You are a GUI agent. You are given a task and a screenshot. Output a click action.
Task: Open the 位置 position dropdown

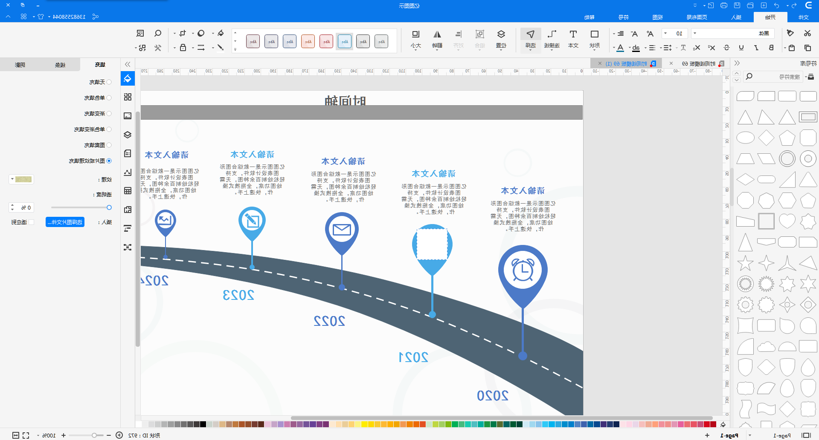pyautogui.click(x=501, y=39)
